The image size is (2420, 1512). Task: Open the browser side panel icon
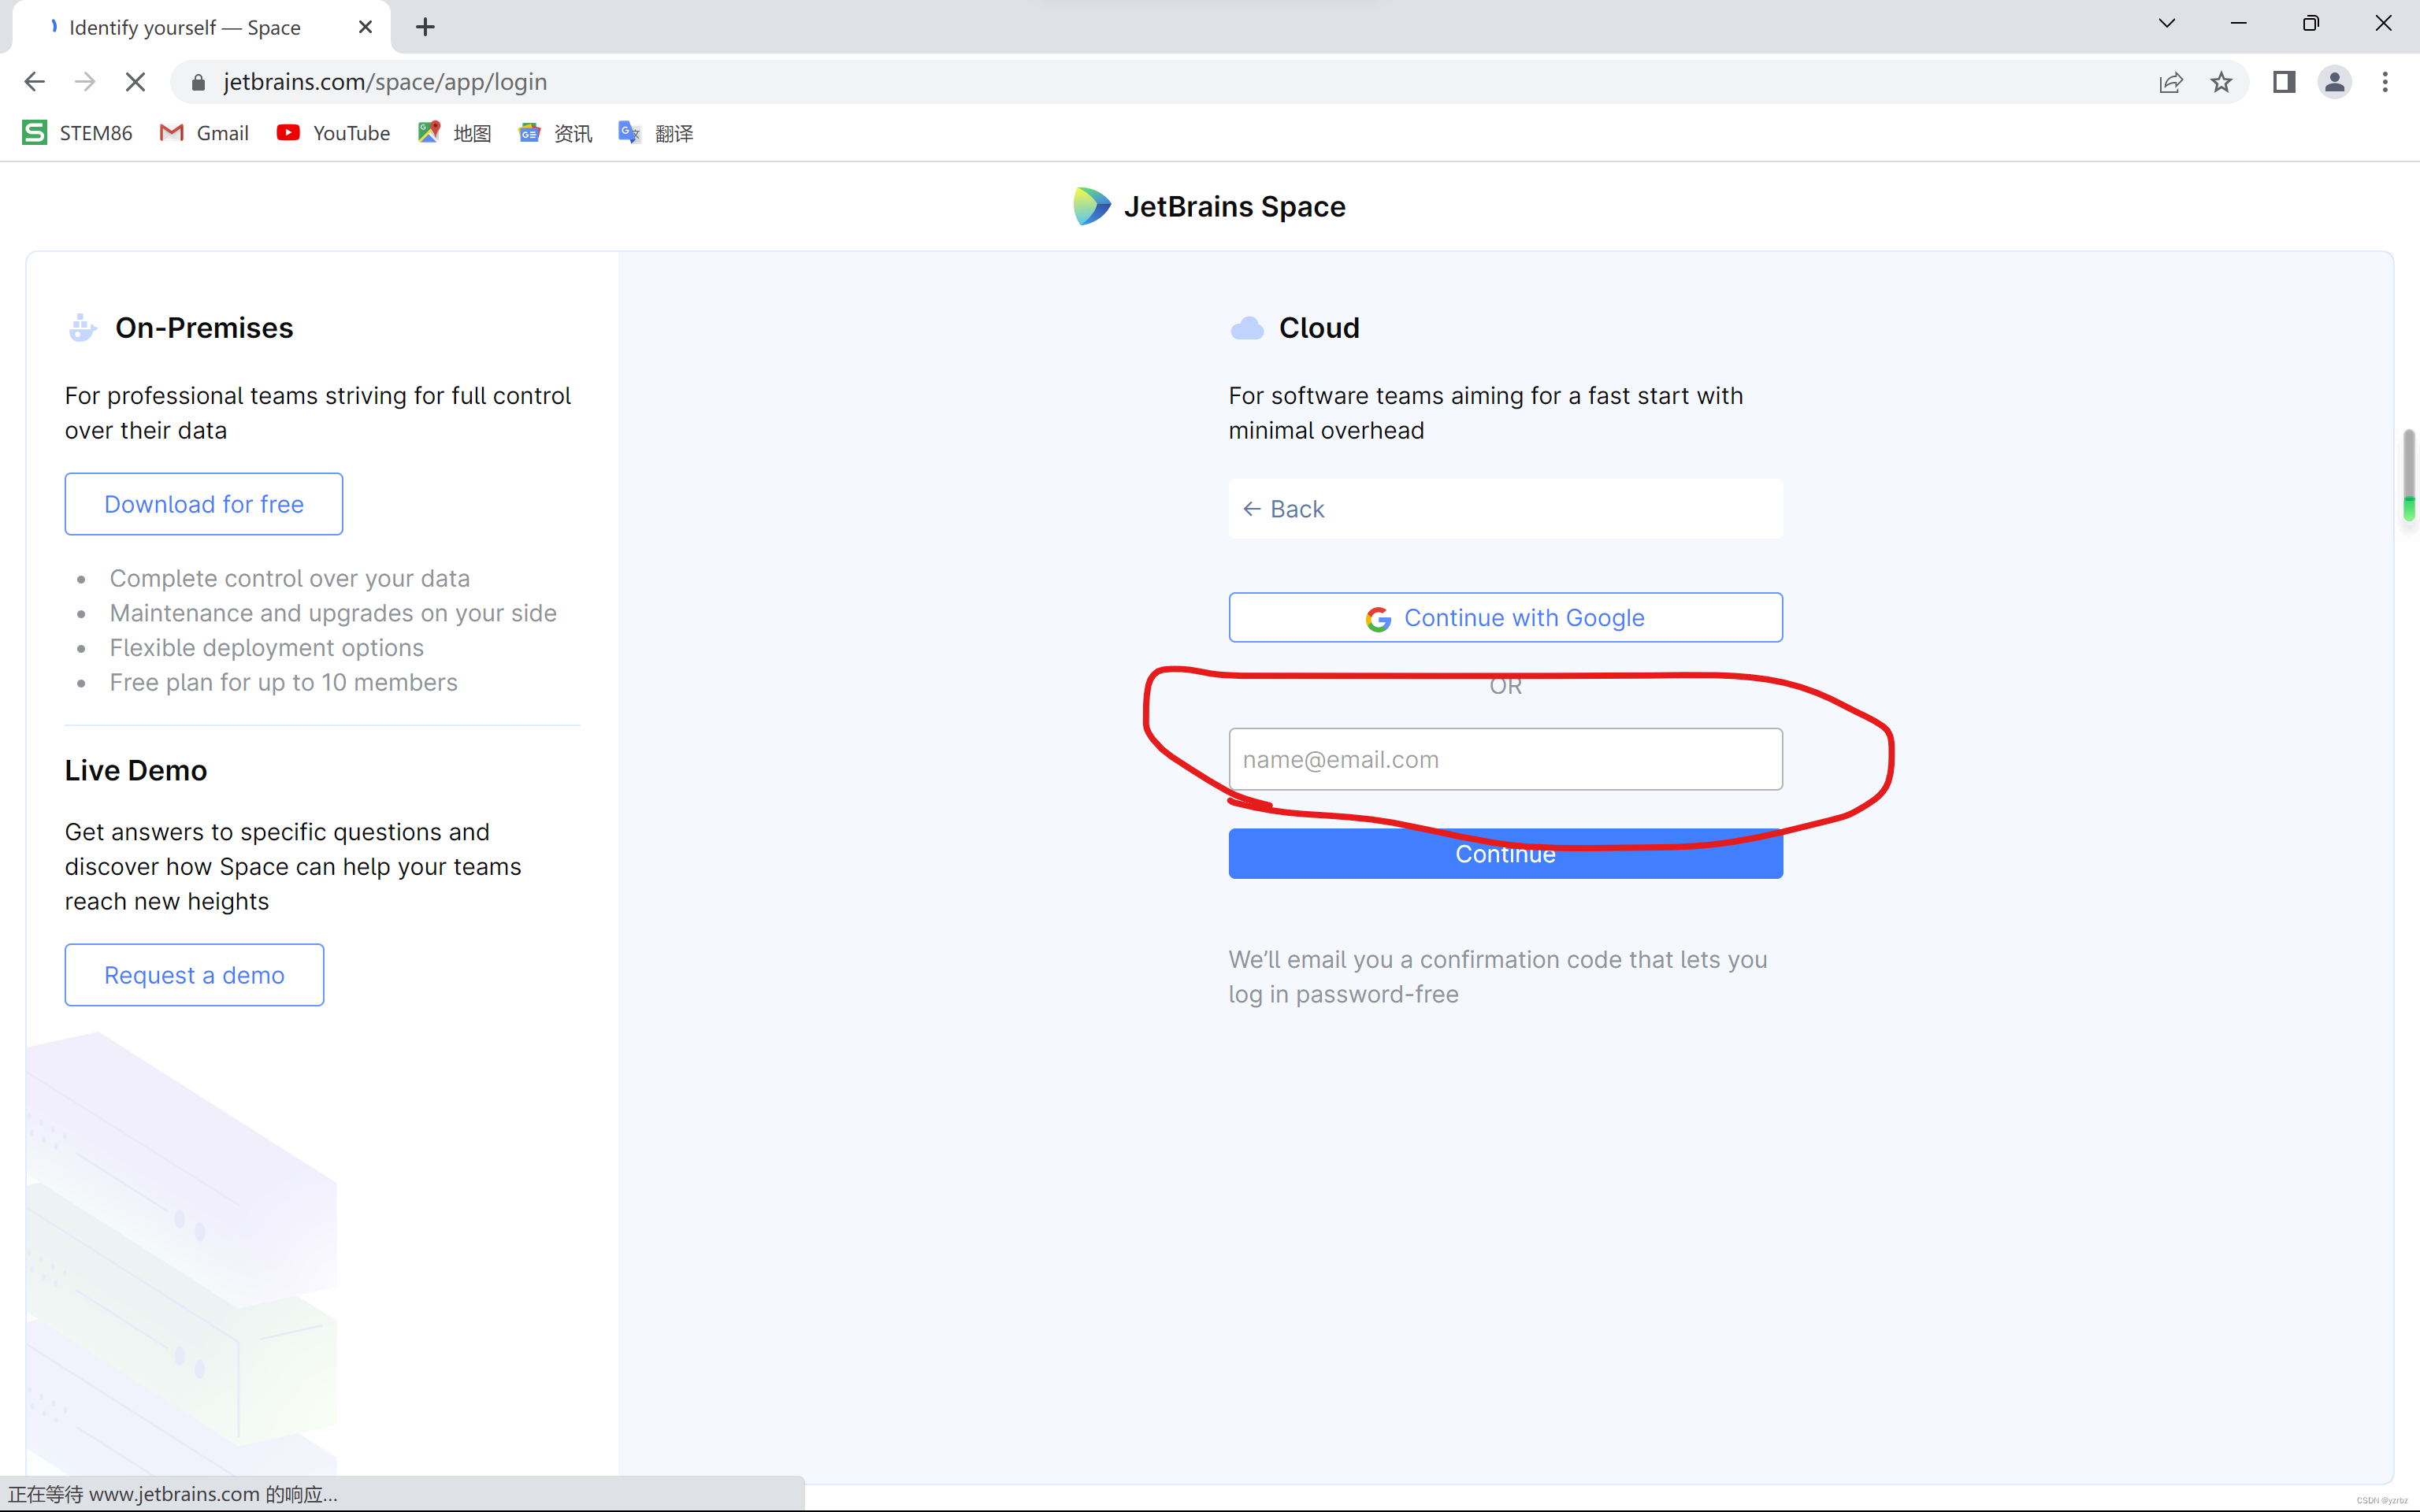click(x=2284, y=82)
